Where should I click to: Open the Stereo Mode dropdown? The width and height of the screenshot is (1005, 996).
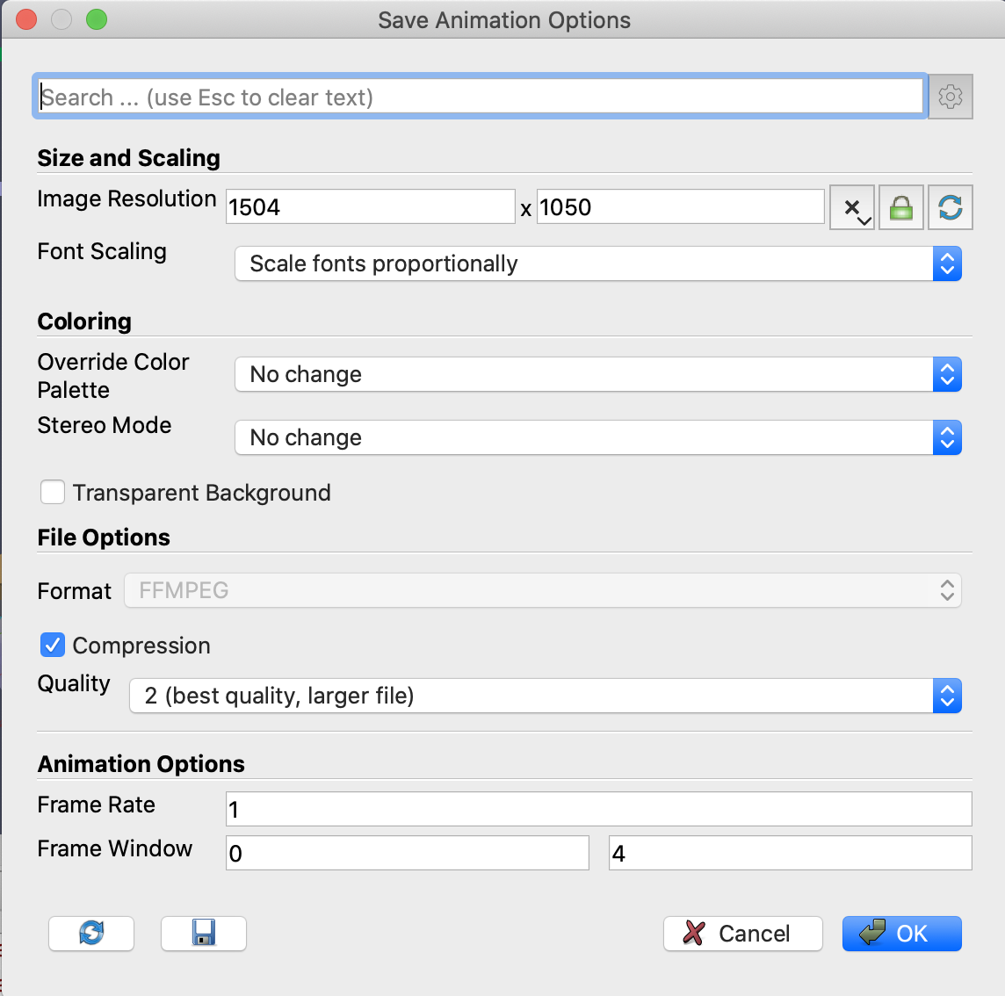597,437
